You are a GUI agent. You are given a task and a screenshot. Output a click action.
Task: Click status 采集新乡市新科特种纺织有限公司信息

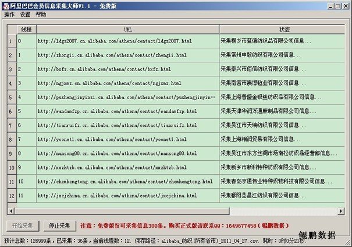[x=282, y=167]
